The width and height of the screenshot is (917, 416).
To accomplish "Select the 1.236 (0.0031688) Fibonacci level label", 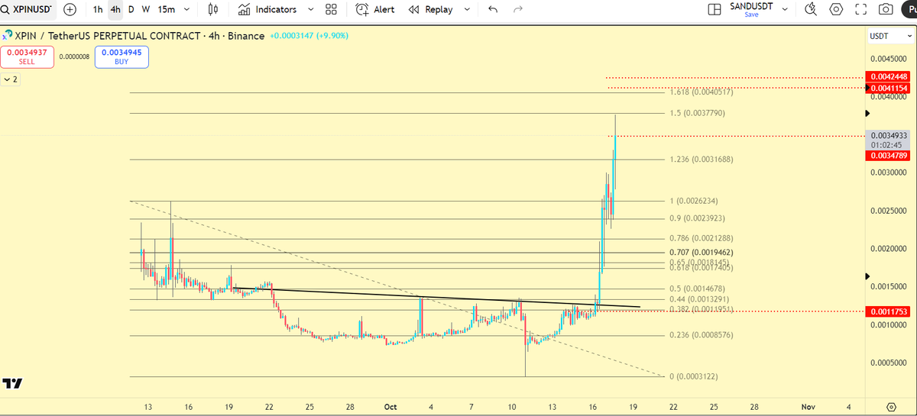I will [701, 160].
